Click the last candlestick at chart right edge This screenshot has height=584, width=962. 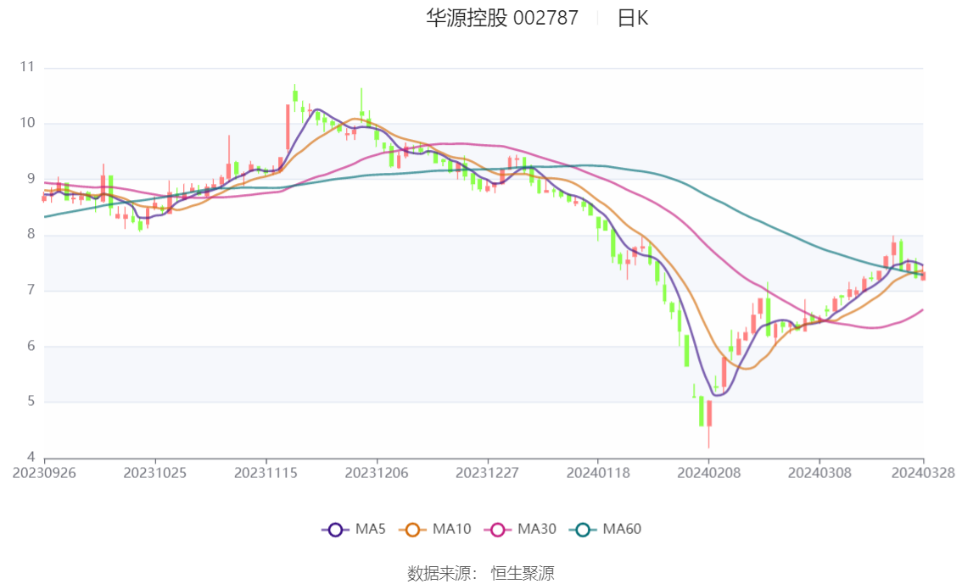coord(923,275)
